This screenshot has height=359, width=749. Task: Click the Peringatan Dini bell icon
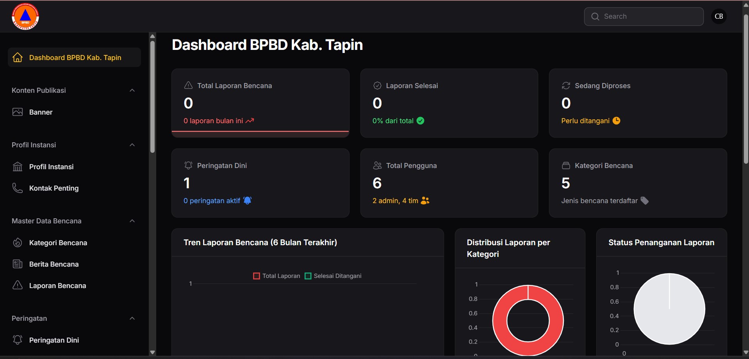pyautogui.click(x=18, y=340)
